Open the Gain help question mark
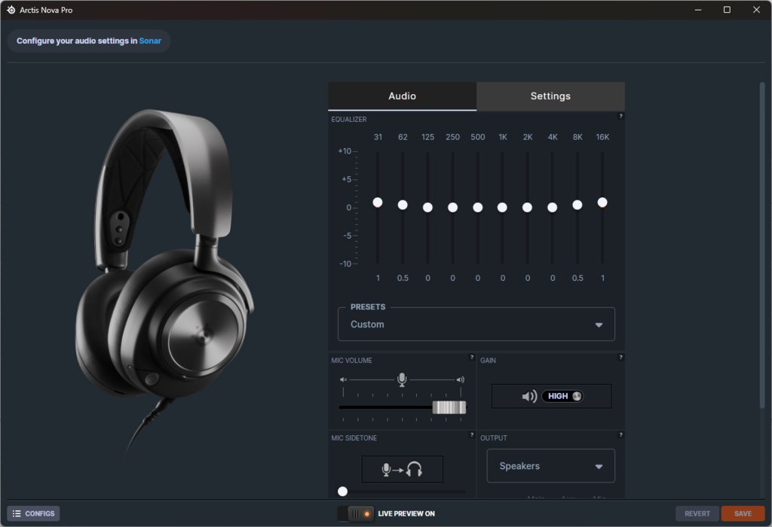772x527 pixels. pyautogui.click(x=620, y=358)
